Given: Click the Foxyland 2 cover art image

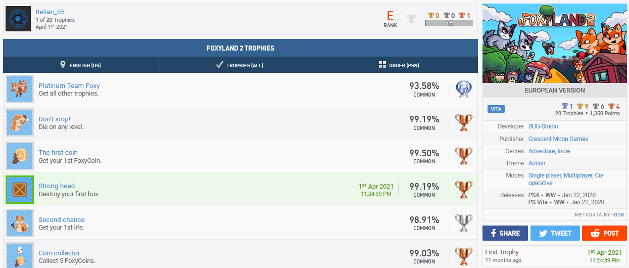Looking at the screenshot, I should (554, 43).
